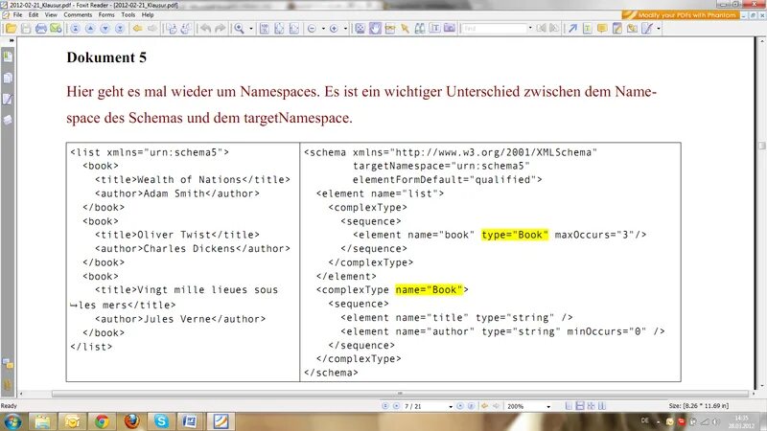Go to next page via toolbar down arrow

point(105,29)
